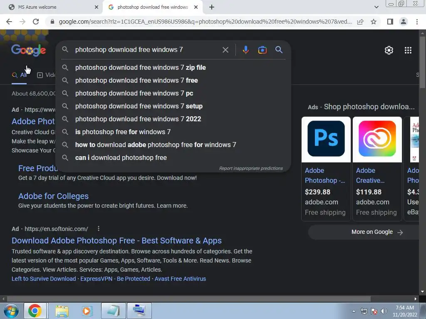The height and width of the screenshot is (319, 426).
Task: Open a new browser tab
Action: click(212, 7)
